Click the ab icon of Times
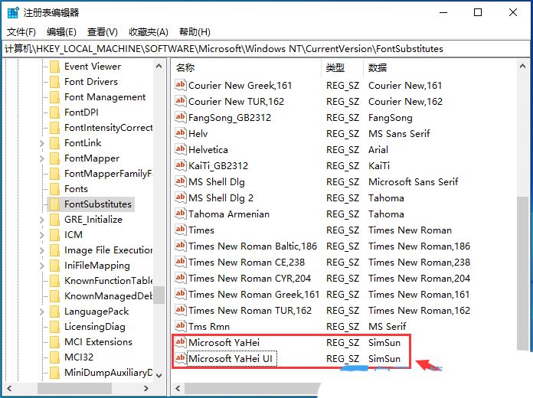 181,230
